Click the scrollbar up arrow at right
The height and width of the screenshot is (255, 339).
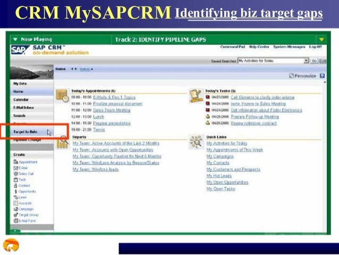(x=325, y=82)
